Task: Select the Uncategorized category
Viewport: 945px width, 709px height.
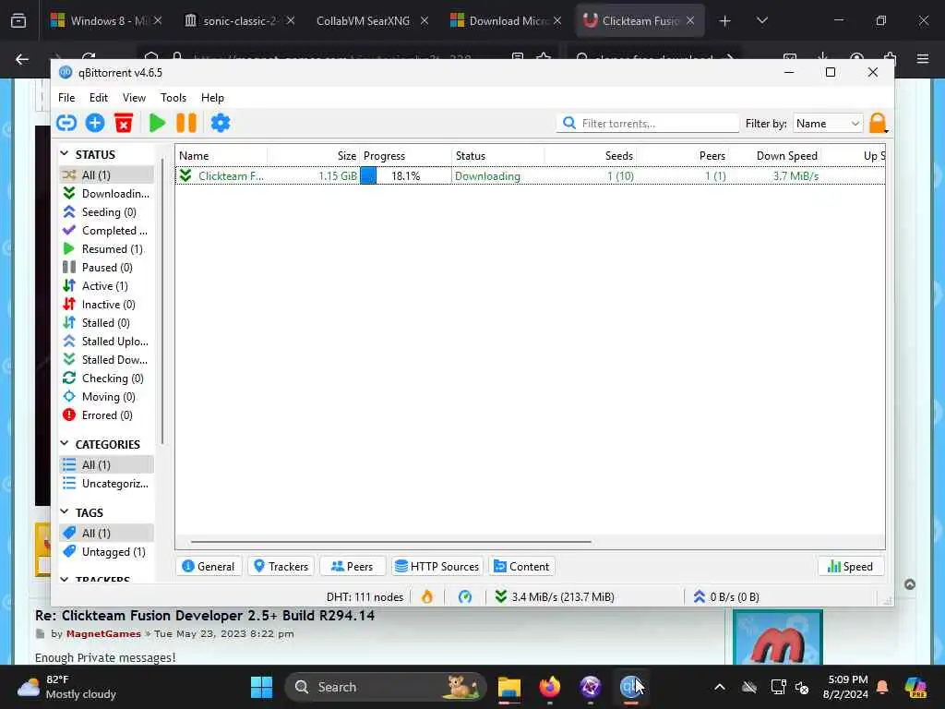Action: pyautogui.click(x=106, y=484)
